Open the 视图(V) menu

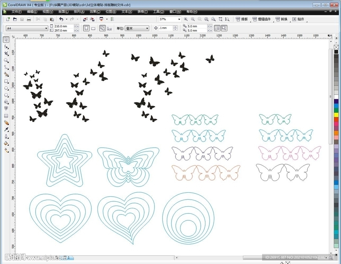[48, 12]
